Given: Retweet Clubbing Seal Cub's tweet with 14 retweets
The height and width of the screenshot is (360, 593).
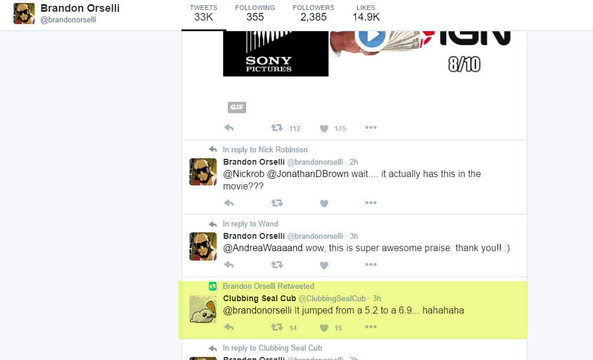Looking at the screenshot, I should 277,327.
